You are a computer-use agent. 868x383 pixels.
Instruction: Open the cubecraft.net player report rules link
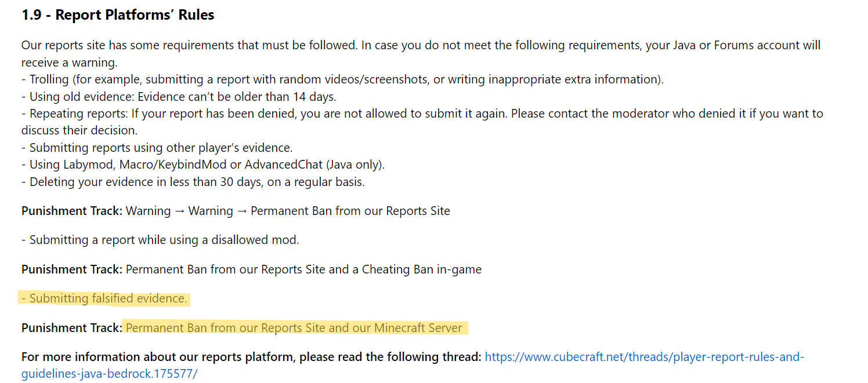coord(644,357)
